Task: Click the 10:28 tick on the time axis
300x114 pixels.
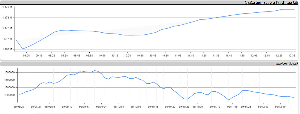Action: pos(127,55)
